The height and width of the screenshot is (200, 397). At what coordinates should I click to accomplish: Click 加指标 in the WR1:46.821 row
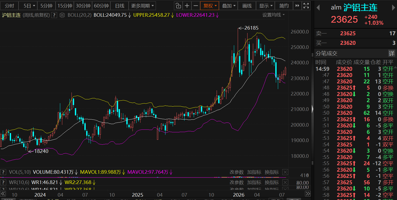pyautogui.click(x=254, y=182)
